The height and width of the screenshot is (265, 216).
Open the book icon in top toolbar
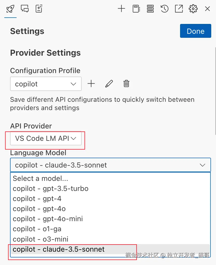point(136,9)
